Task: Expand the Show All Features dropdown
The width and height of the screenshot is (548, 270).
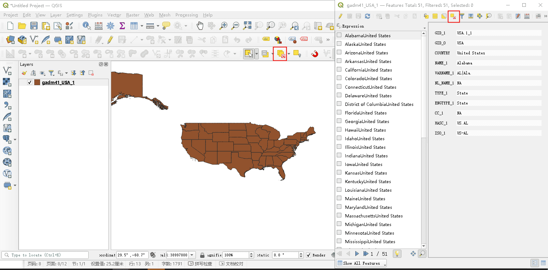Action: coord(361,263)
